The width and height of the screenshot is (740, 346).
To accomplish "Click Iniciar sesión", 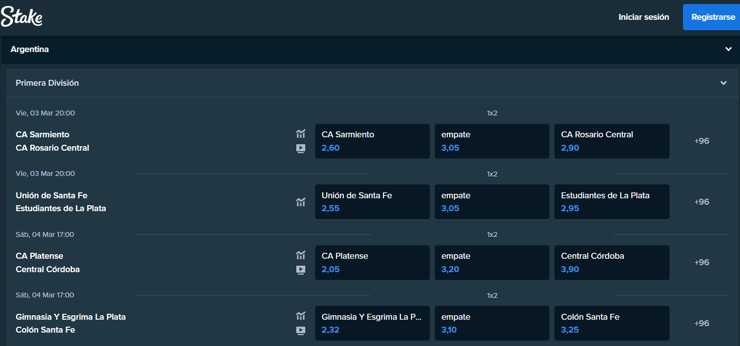I will pos(644,17).
